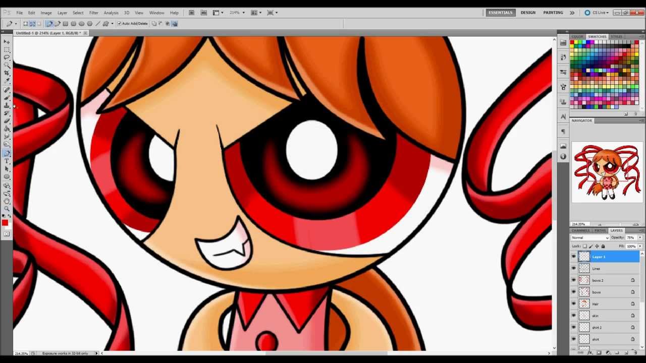Select the Path Selection tool
This screenshot has width=646, height=363.
tap(7, 169)
